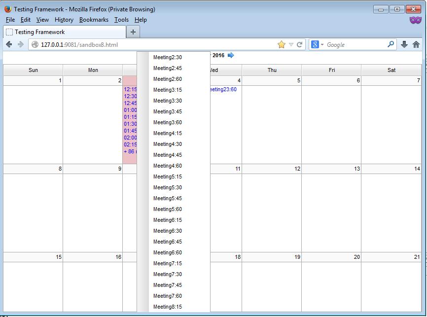Viewport: 427px width, 317px height.
Task: Open the Bookmarks menu
Action: (x=94, y=20)
